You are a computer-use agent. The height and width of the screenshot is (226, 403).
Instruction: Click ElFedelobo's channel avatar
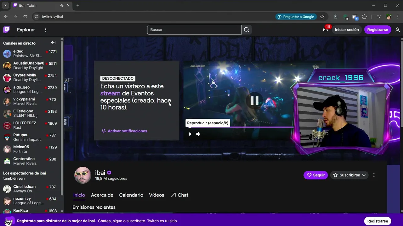click(7, 113)
